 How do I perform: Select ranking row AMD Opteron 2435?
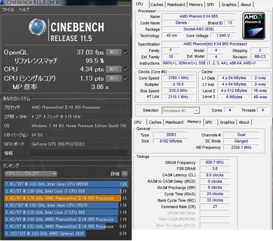66,234
